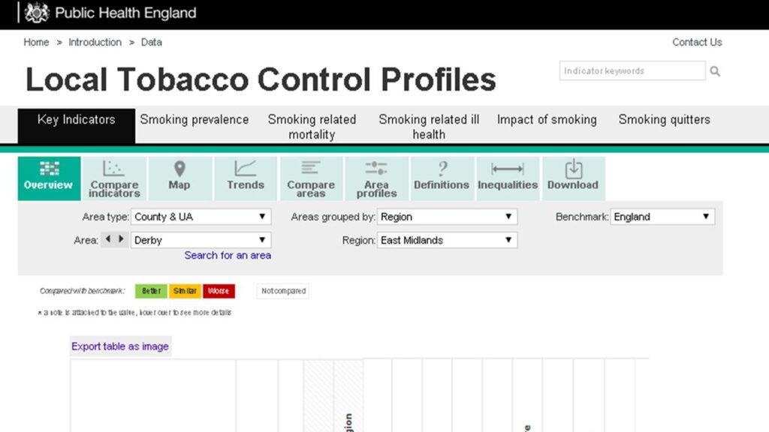Image resolution: width=769 pixels, height=432 pixels.
Task: Open the Map view icon
Action: 179,178
